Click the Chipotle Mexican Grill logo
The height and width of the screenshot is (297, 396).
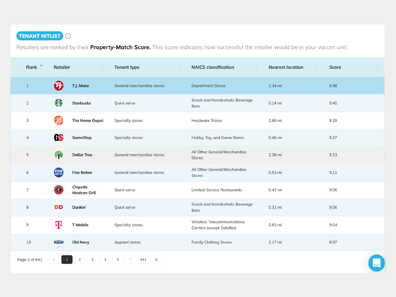(58, 190)
